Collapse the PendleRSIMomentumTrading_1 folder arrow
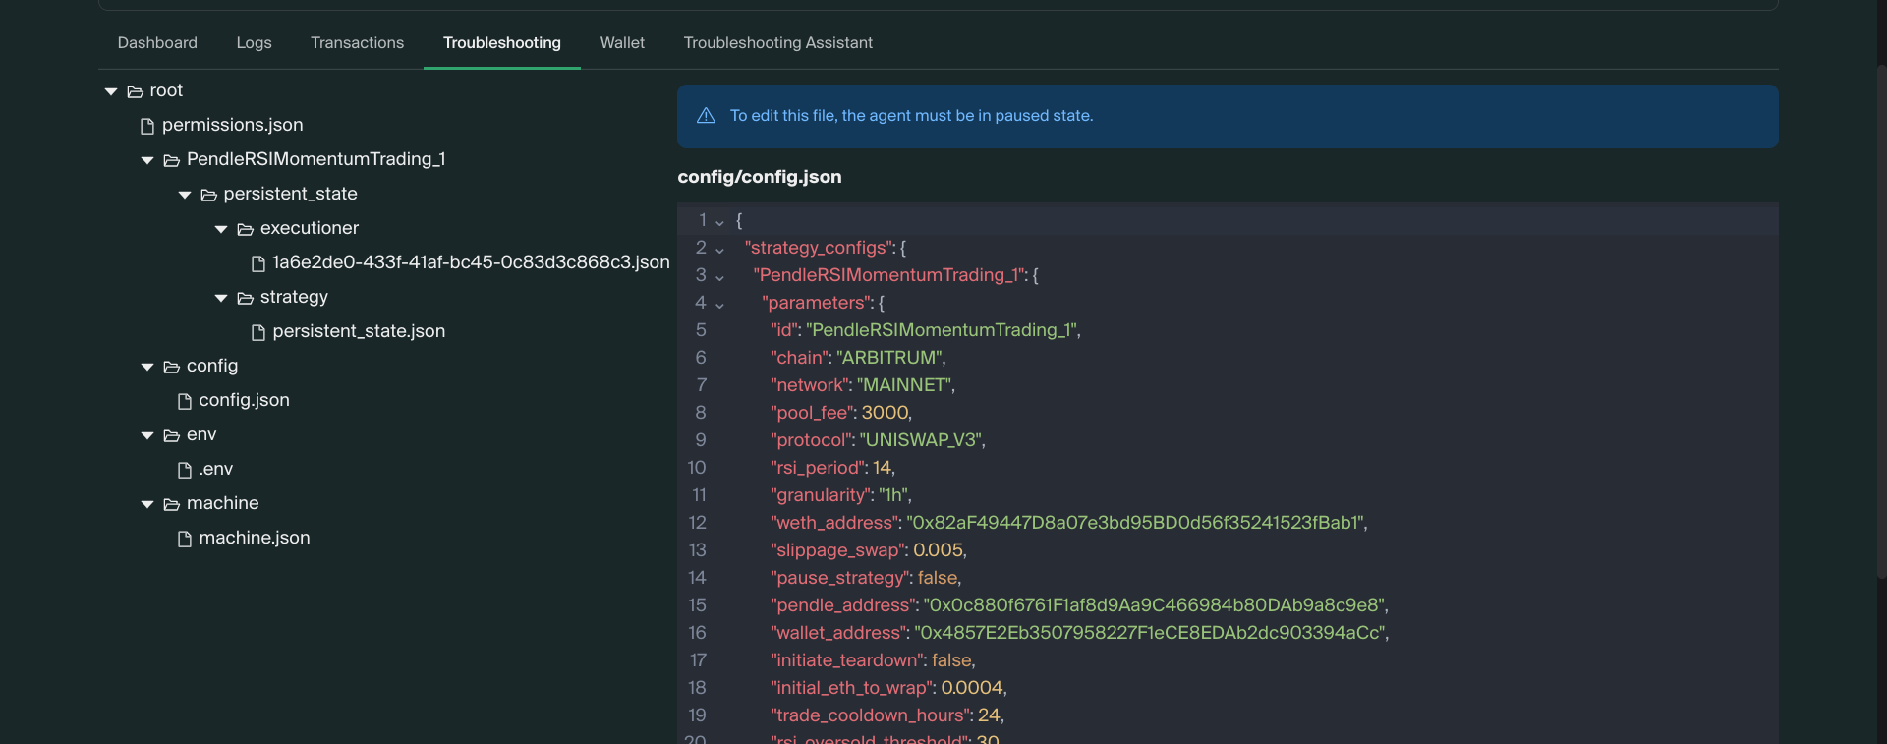Screen dimensions: 1887x744 click(147, 160)
